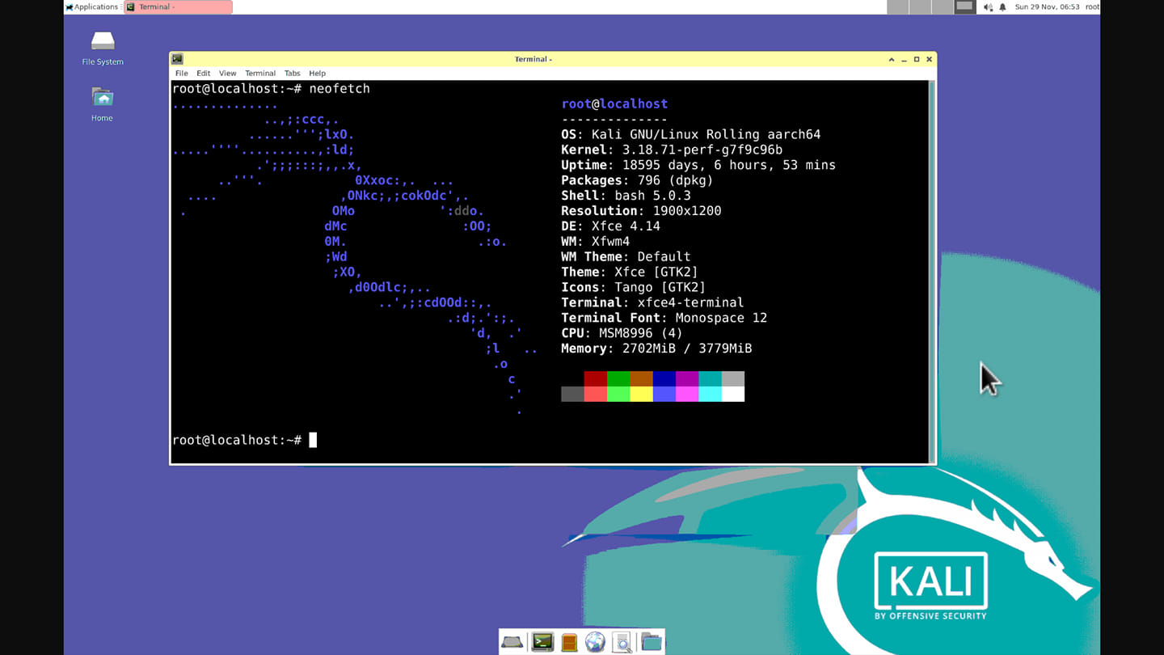The height and width of the screenshot is (655, 1164).
Task: Open the File menu in the terminal
Action: [182, 73]
